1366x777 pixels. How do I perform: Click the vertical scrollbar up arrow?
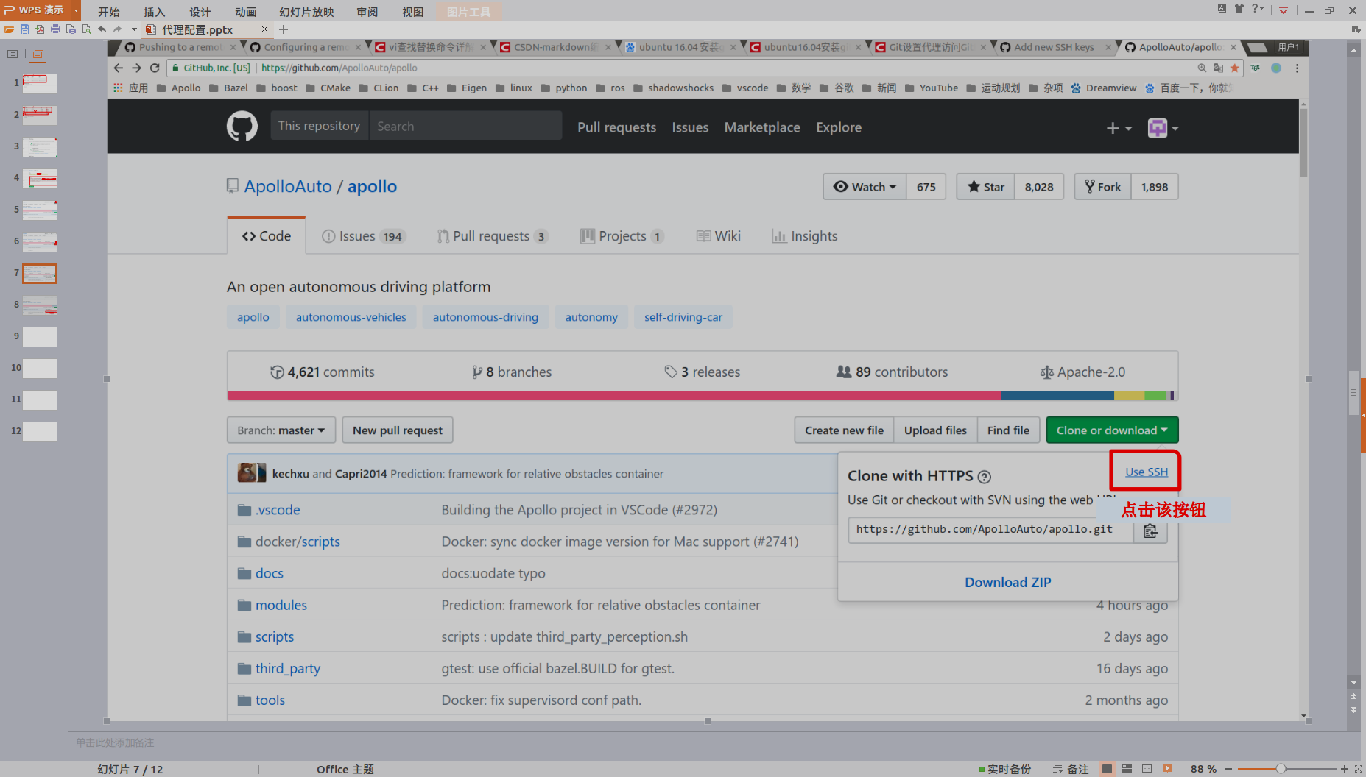pos(1353,51)
